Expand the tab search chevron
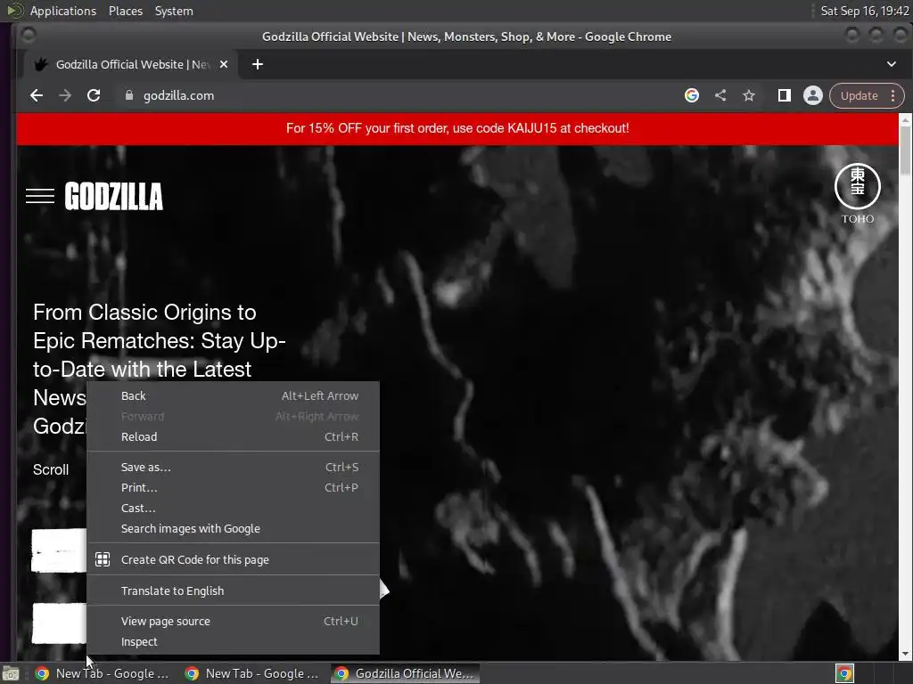This screenshot has height=684, width=913. (x=892, y=64)
